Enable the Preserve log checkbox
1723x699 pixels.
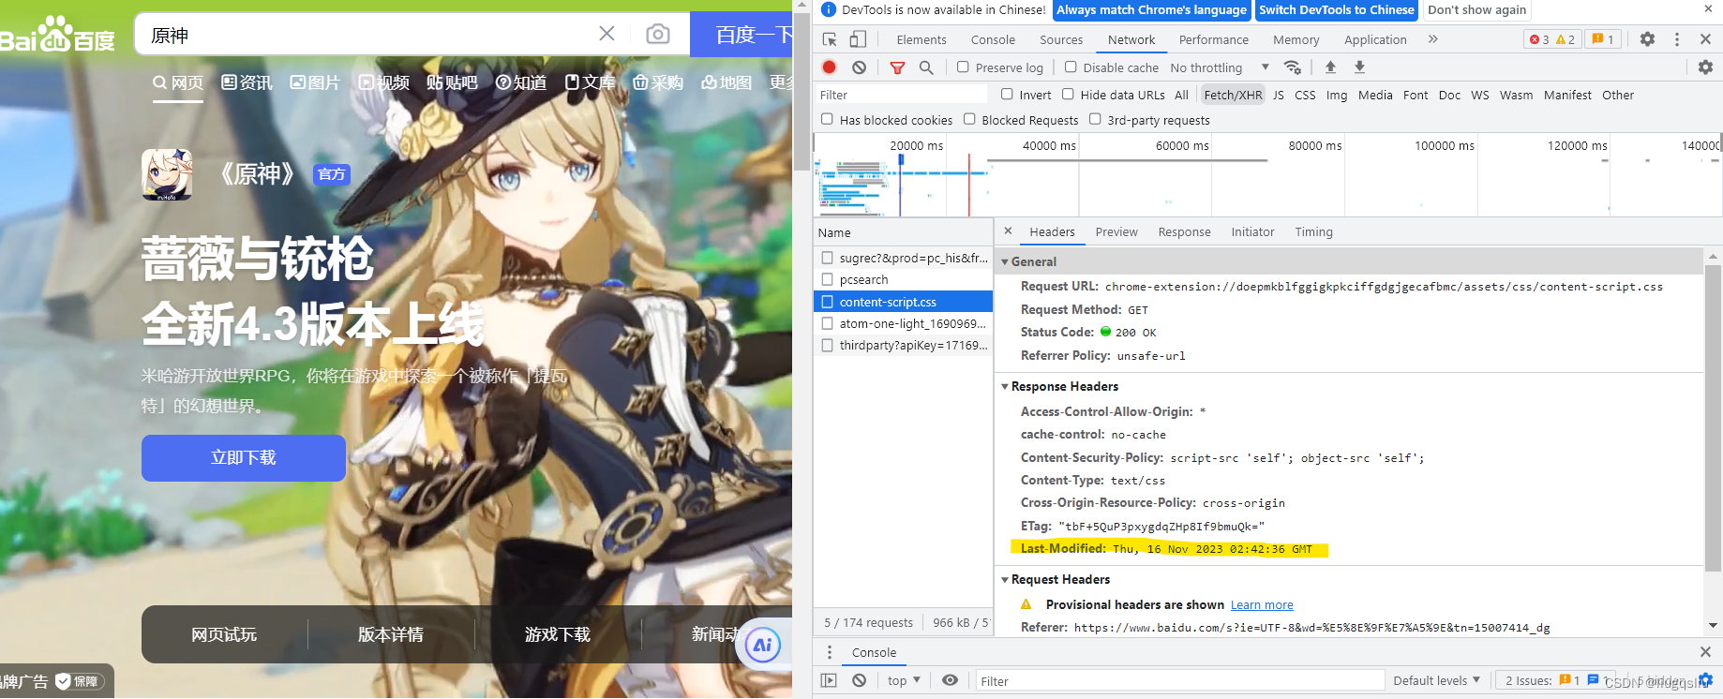click(963, 67)
